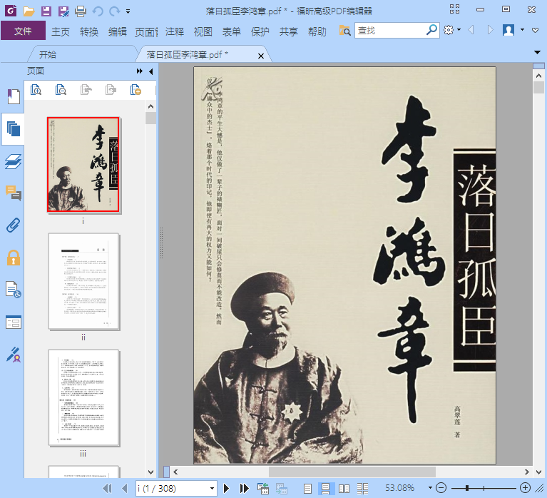The width and height of the screenshot is (547, 498).
Task: Open the 注释 ribbon tab
Action: [x=175, y=32]
